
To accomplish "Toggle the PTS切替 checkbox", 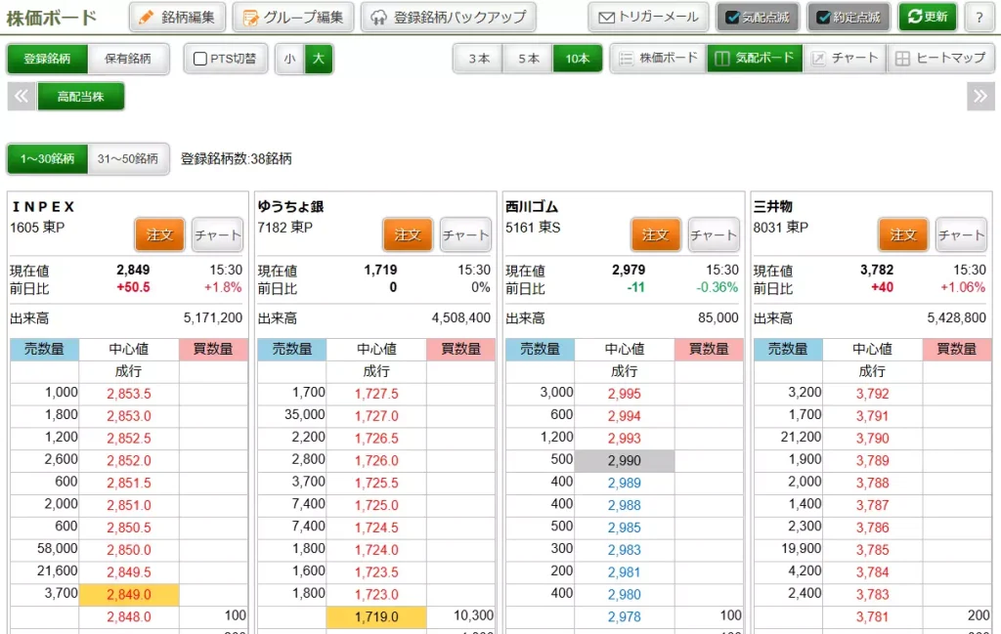I will tap(200, 59).
